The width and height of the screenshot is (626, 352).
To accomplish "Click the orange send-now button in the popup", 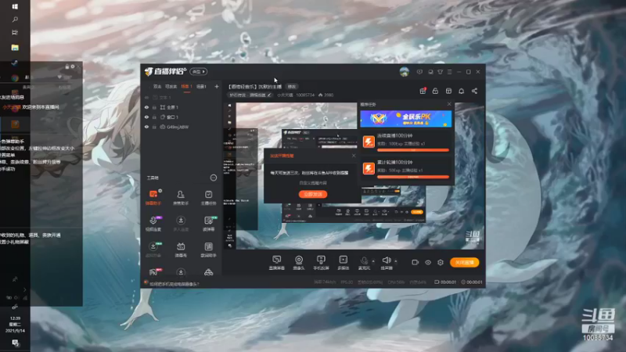I will click(313, 194).
